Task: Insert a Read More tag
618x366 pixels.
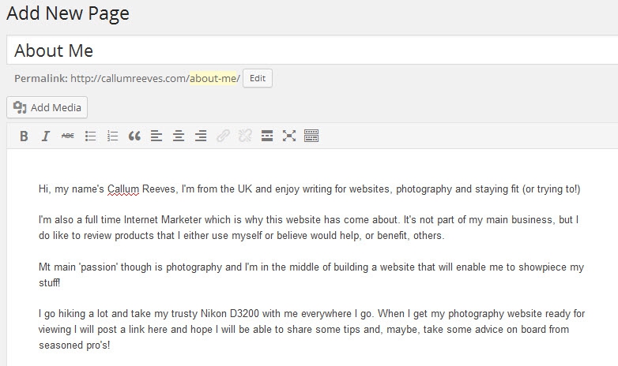Action: [267, 136]
